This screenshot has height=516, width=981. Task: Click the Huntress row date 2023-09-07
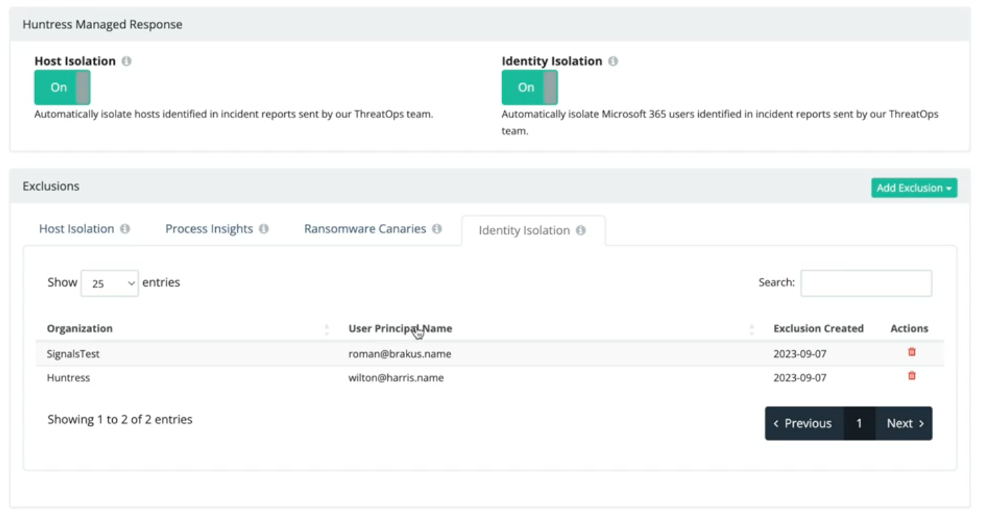(x=799, y=377)
